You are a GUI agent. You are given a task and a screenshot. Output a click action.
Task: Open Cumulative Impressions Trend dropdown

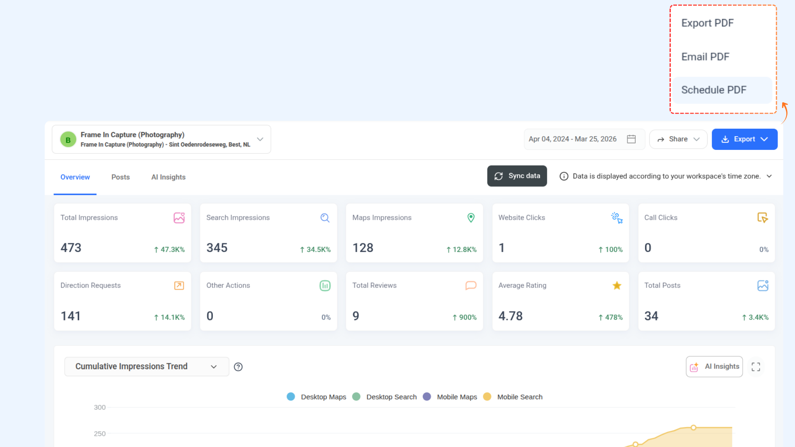coord(147,367)
